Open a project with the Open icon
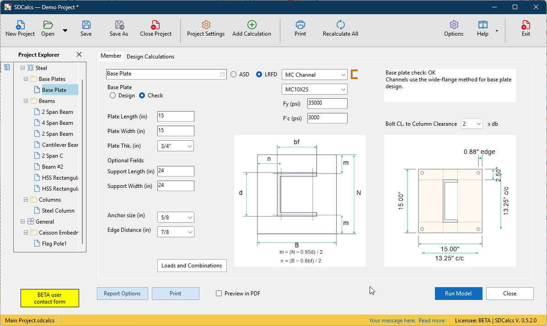The width and height of the screenshot is (547, 326). click(x=48, y=25)
